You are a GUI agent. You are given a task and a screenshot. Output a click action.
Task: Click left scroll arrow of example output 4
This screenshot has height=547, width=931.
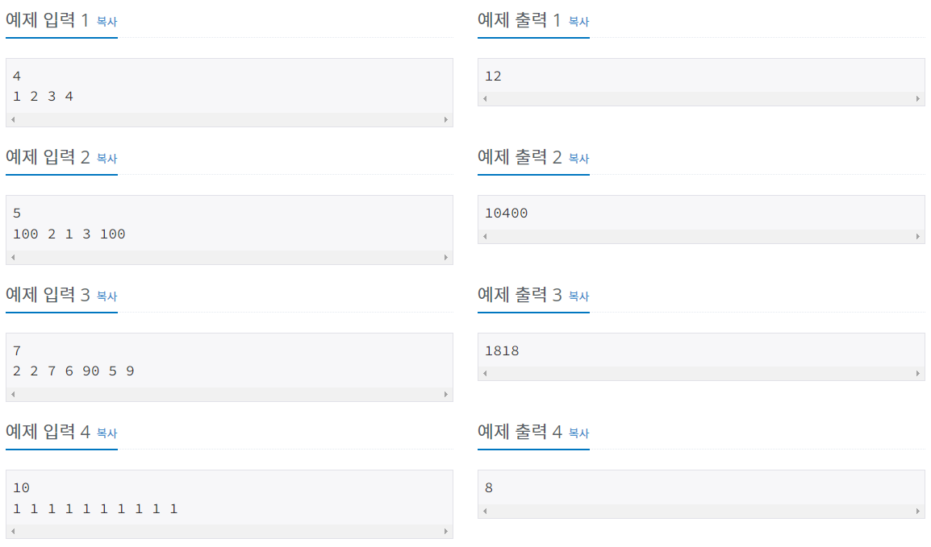[485, 511]
